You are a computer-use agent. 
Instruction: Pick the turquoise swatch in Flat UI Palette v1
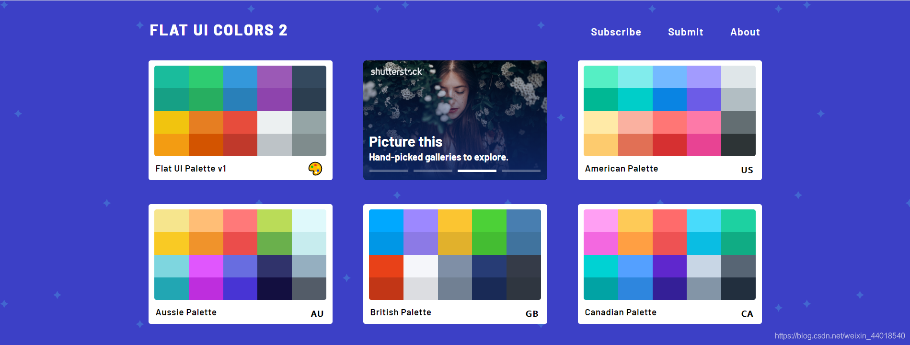(x=172, y=77)
